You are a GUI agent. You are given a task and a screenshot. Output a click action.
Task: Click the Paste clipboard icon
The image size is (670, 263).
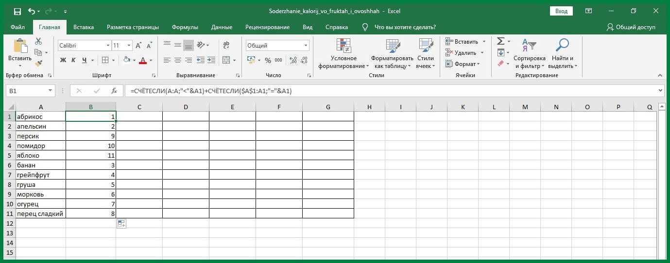pos(20,46)
